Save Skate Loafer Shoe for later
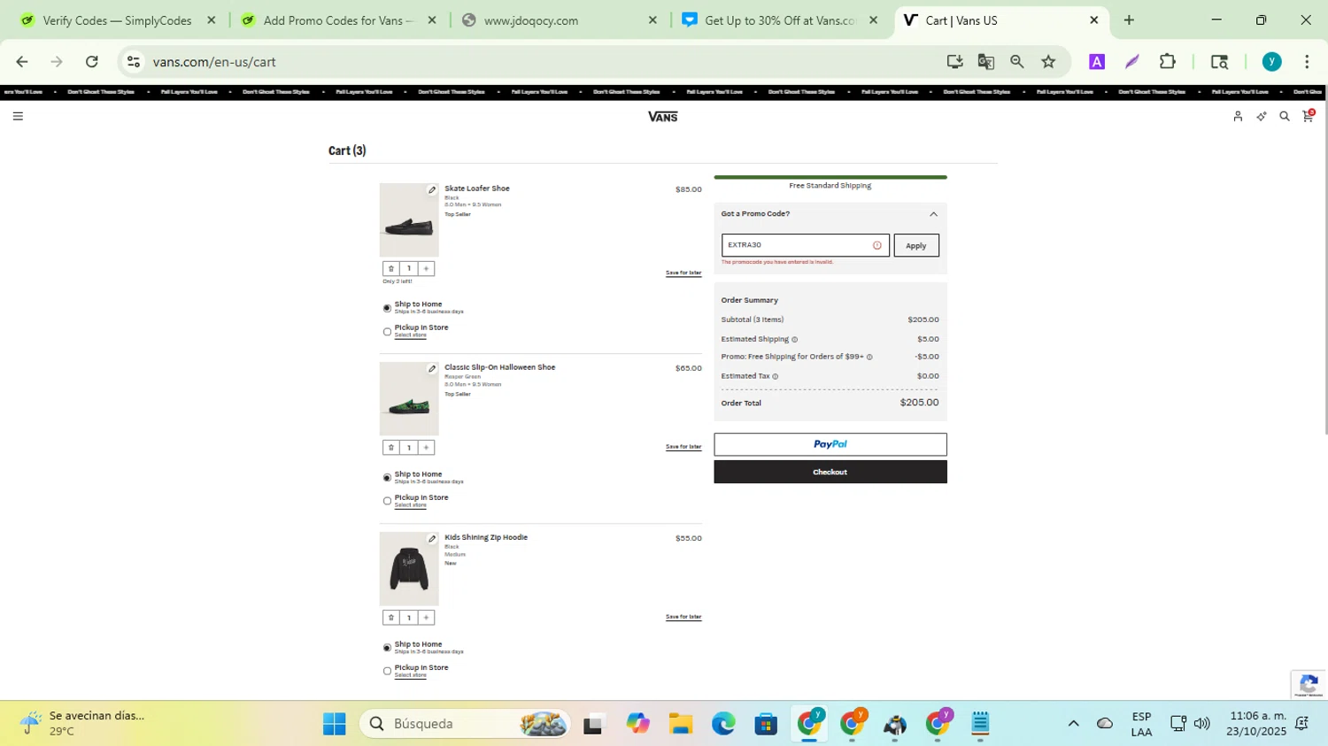 click(683, 273)
